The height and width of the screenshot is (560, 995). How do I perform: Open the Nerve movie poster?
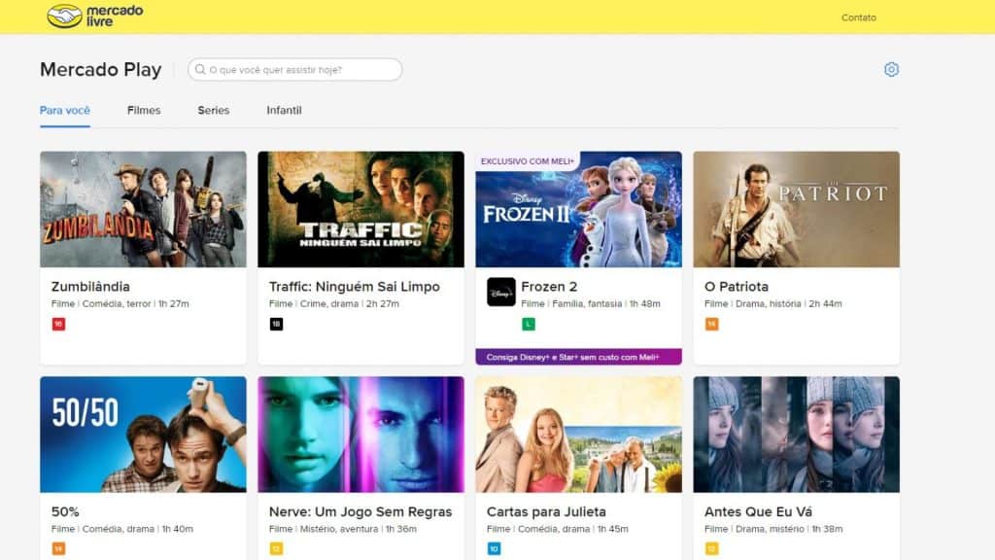(360, 435)
